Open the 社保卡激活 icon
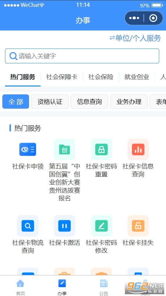166x296 pixels. [65, 226]
